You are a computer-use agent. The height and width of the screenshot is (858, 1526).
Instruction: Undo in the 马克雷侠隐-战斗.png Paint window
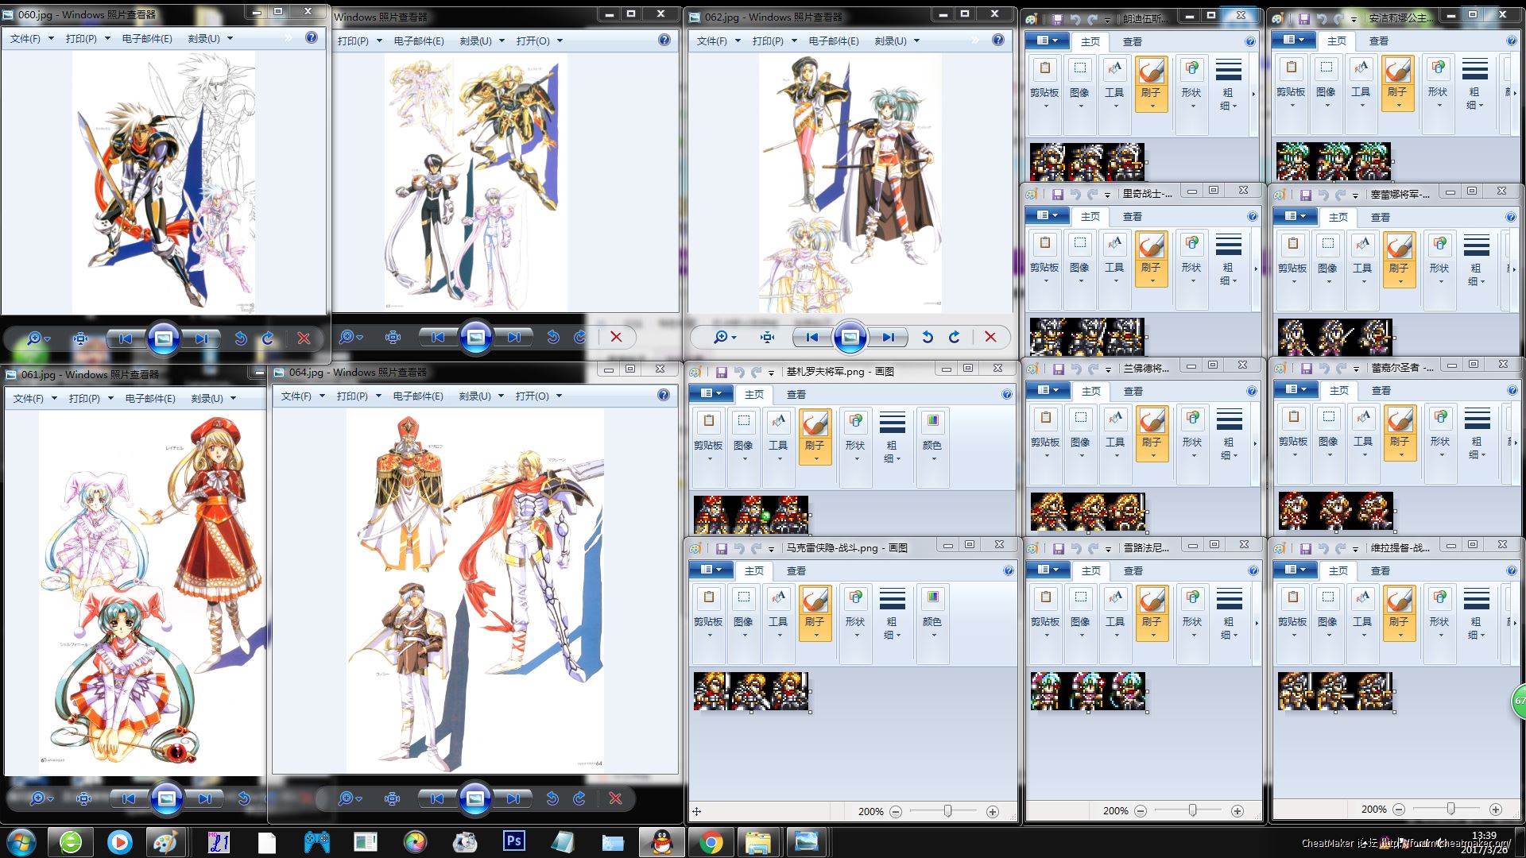(739, 548)
